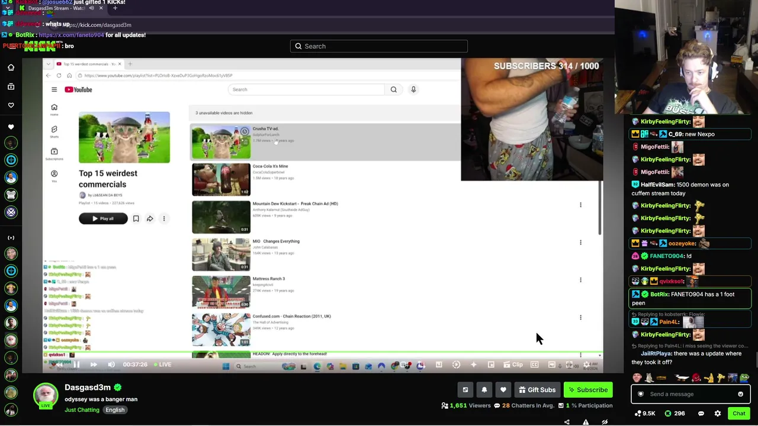Toggle closed captions on the player
The width and height of the screenshot is (758, 426).
(x=534, y=364)
